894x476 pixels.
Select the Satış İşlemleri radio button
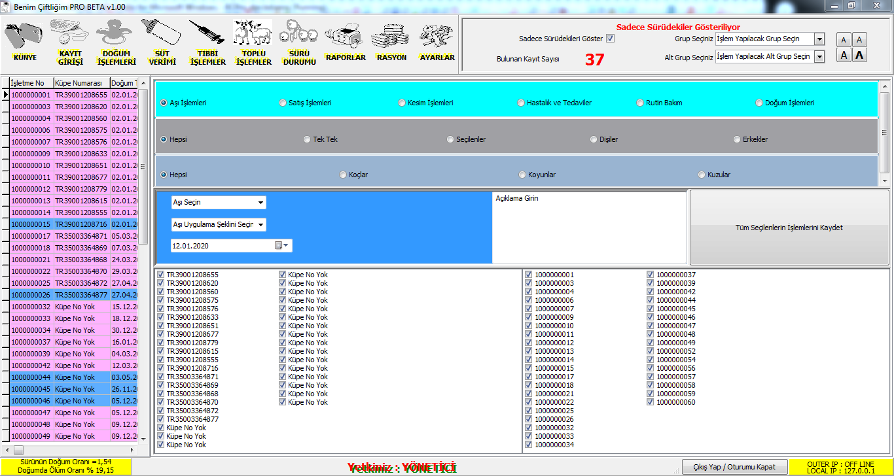point(283,103)
